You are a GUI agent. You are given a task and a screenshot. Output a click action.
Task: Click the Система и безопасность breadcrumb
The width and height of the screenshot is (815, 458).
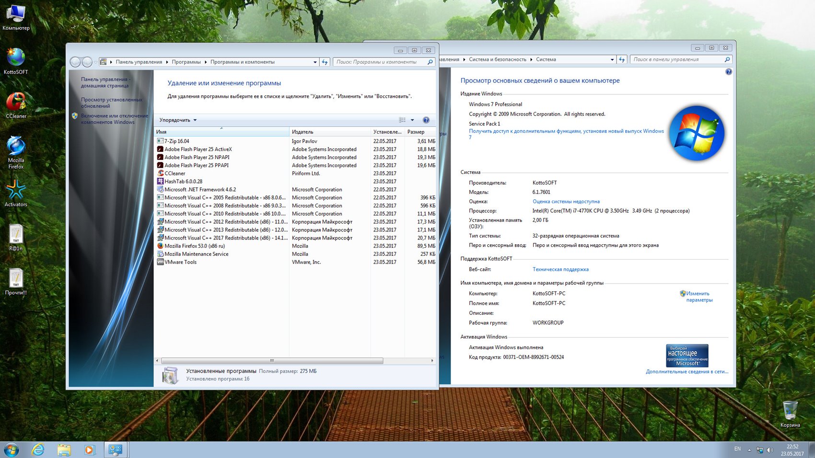(497, 59)
